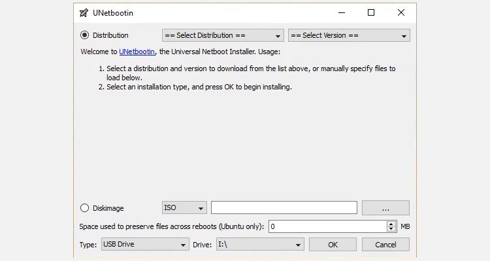Click the OK button to begin installing
This screenshot has width=490, height=261.
pos(333,245)
